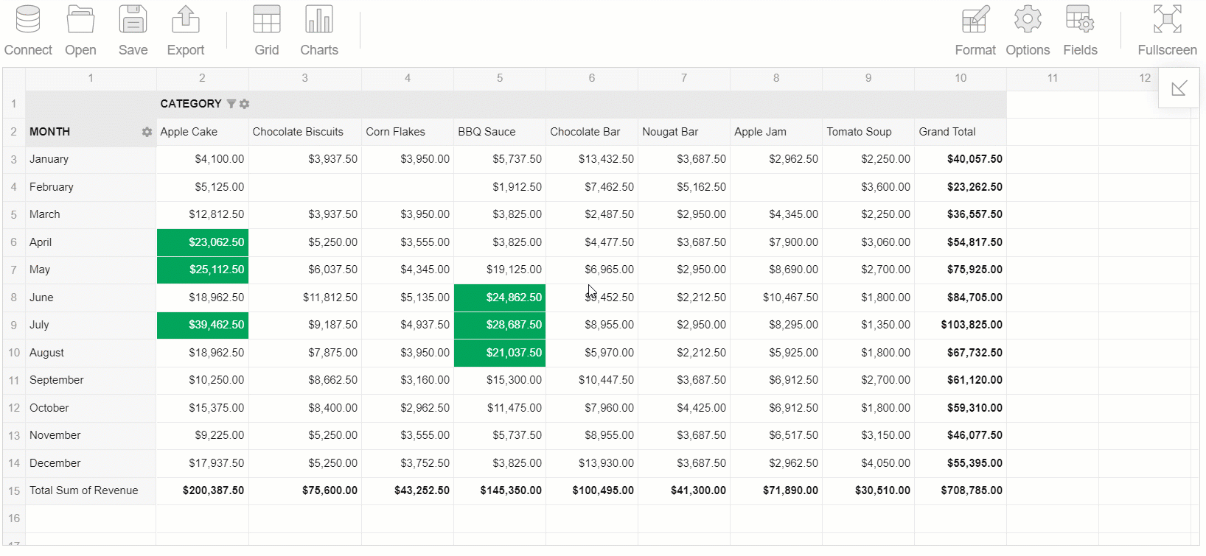
Task: Click the grand total $708,785.00 cell
Action: click(x=961, y=490)
